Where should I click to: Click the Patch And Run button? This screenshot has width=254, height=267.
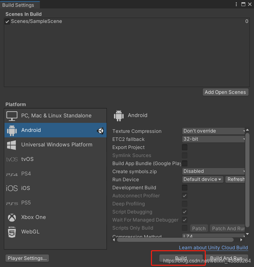click(227, 228)
